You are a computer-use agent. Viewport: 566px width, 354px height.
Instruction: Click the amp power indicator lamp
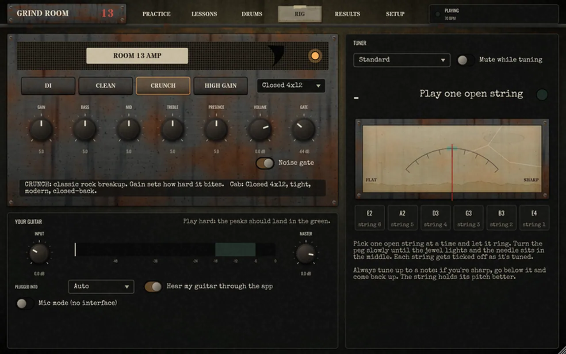[315, 56]
